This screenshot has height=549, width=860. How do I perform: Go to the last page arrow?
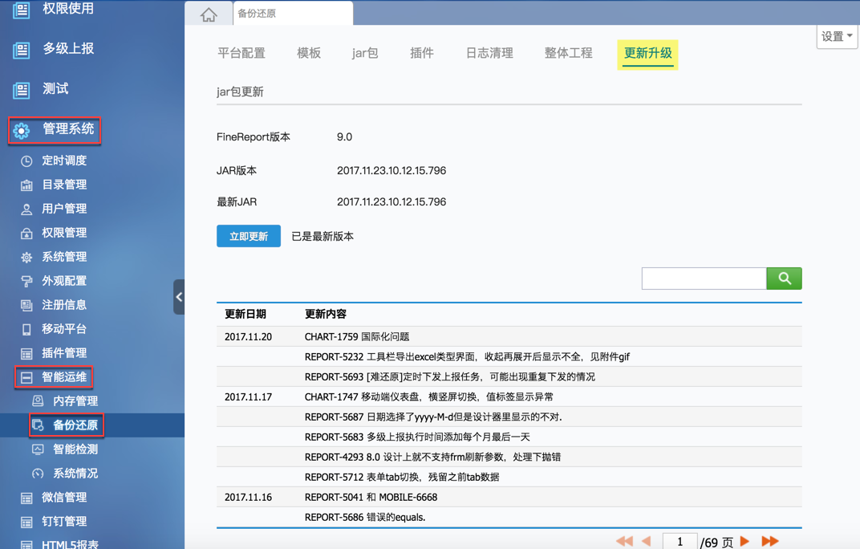click(770, 541)
